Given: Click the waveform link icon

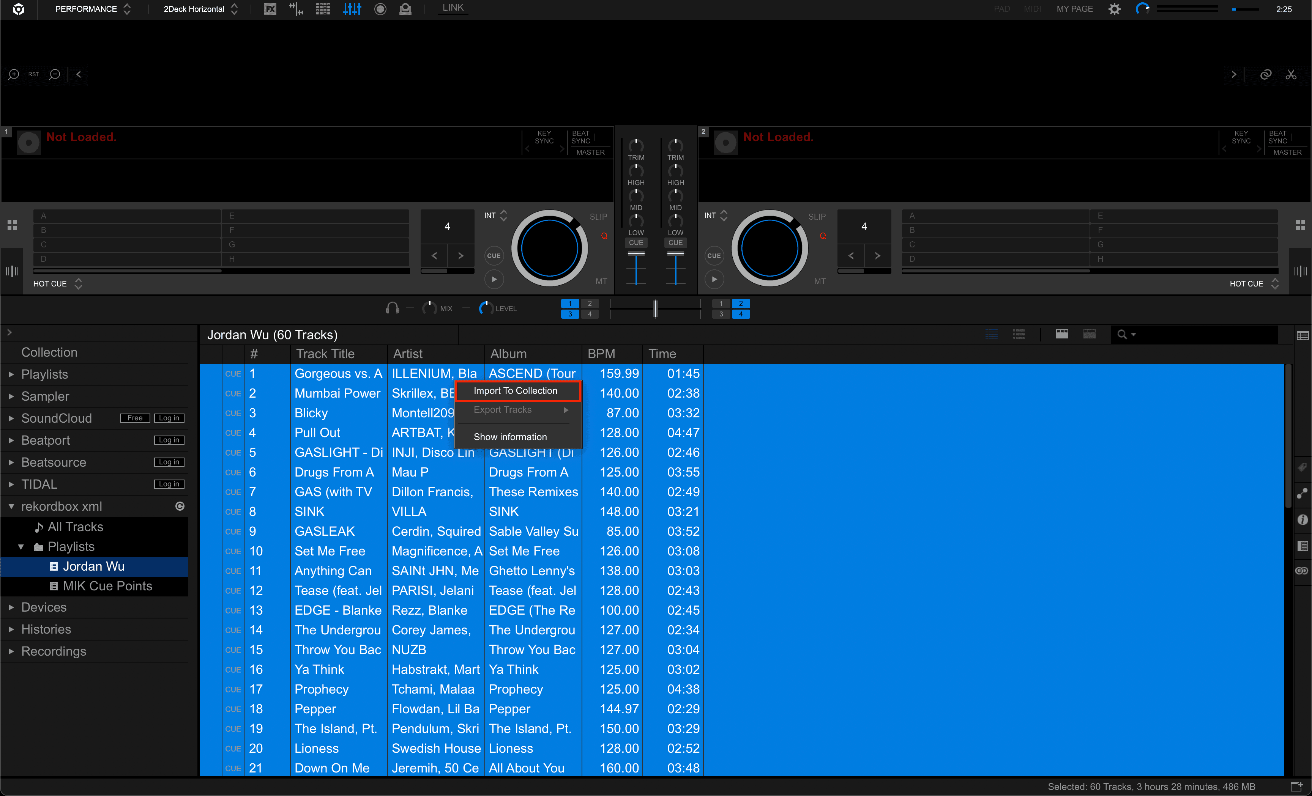Looking at the screenshot, I should coord(1266,74).
